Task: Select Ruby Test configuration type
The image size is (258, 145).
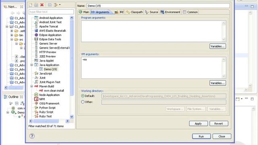Action: 46,116
